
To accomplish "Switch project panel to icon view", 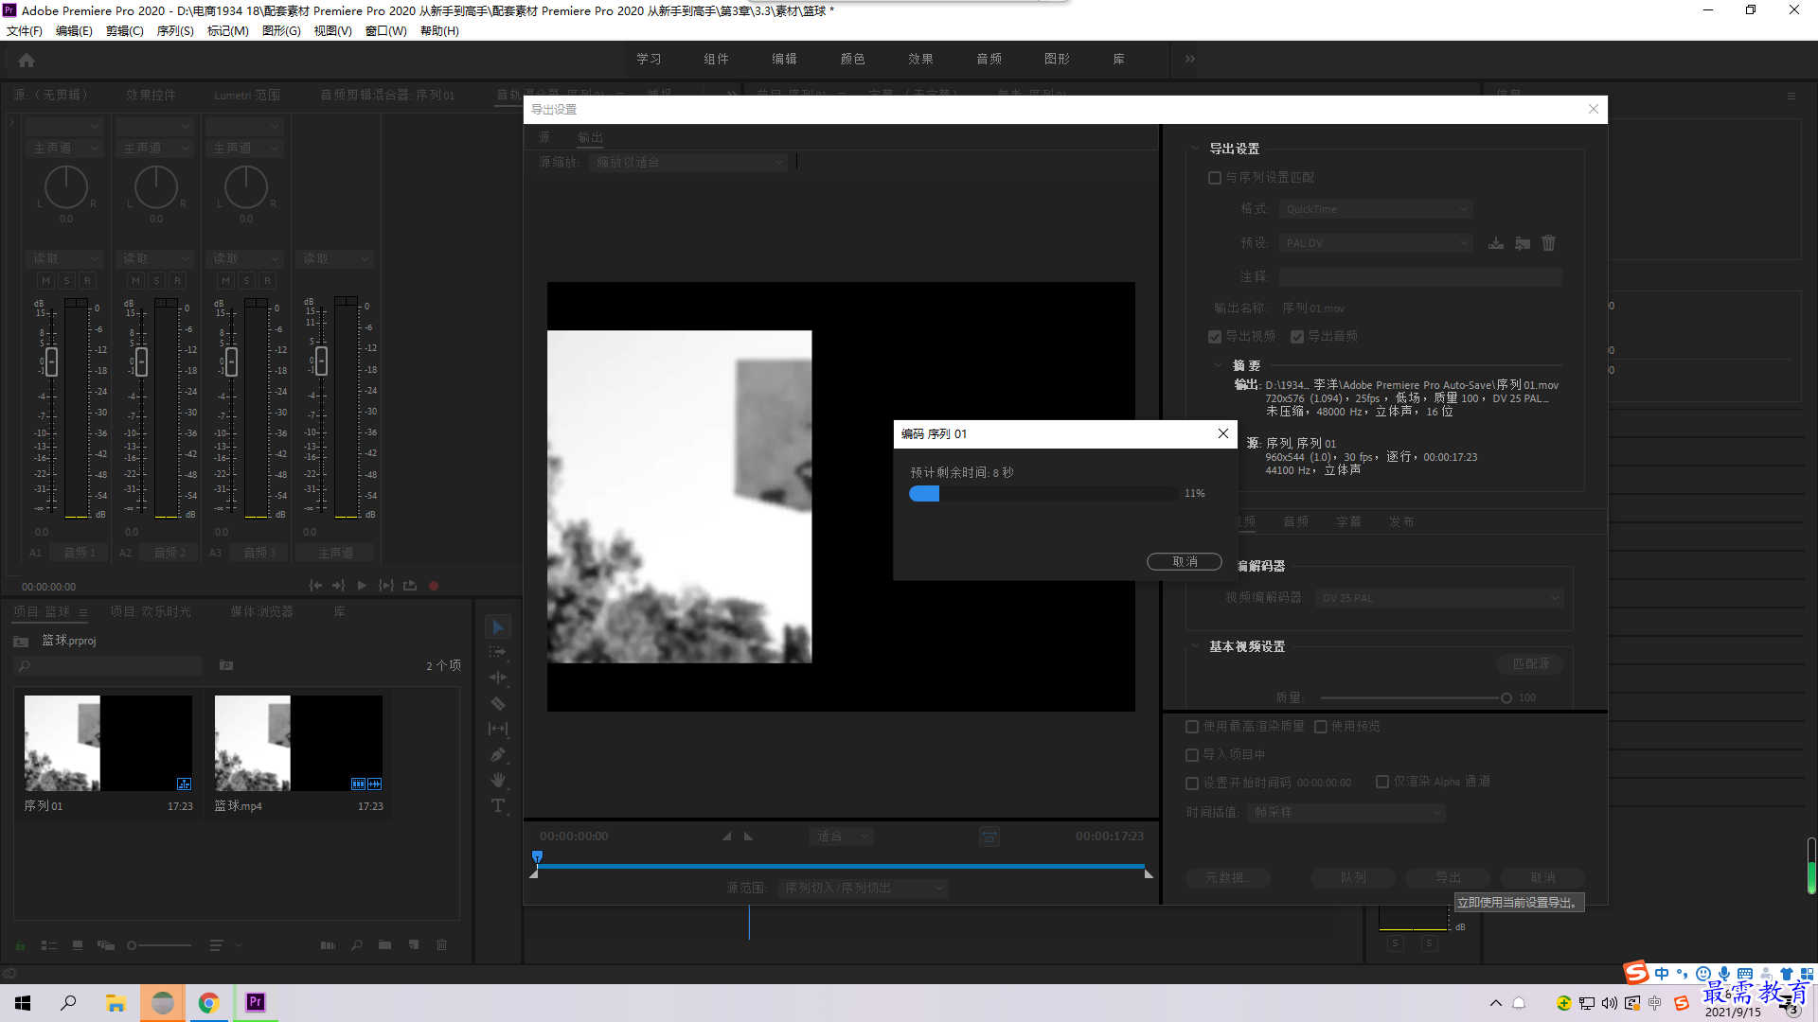I will [78, 945].
